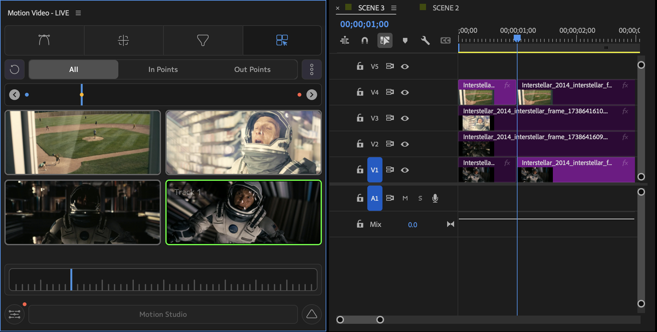Open SCENE 3 sequence panel menu

(x=394, y=8)
